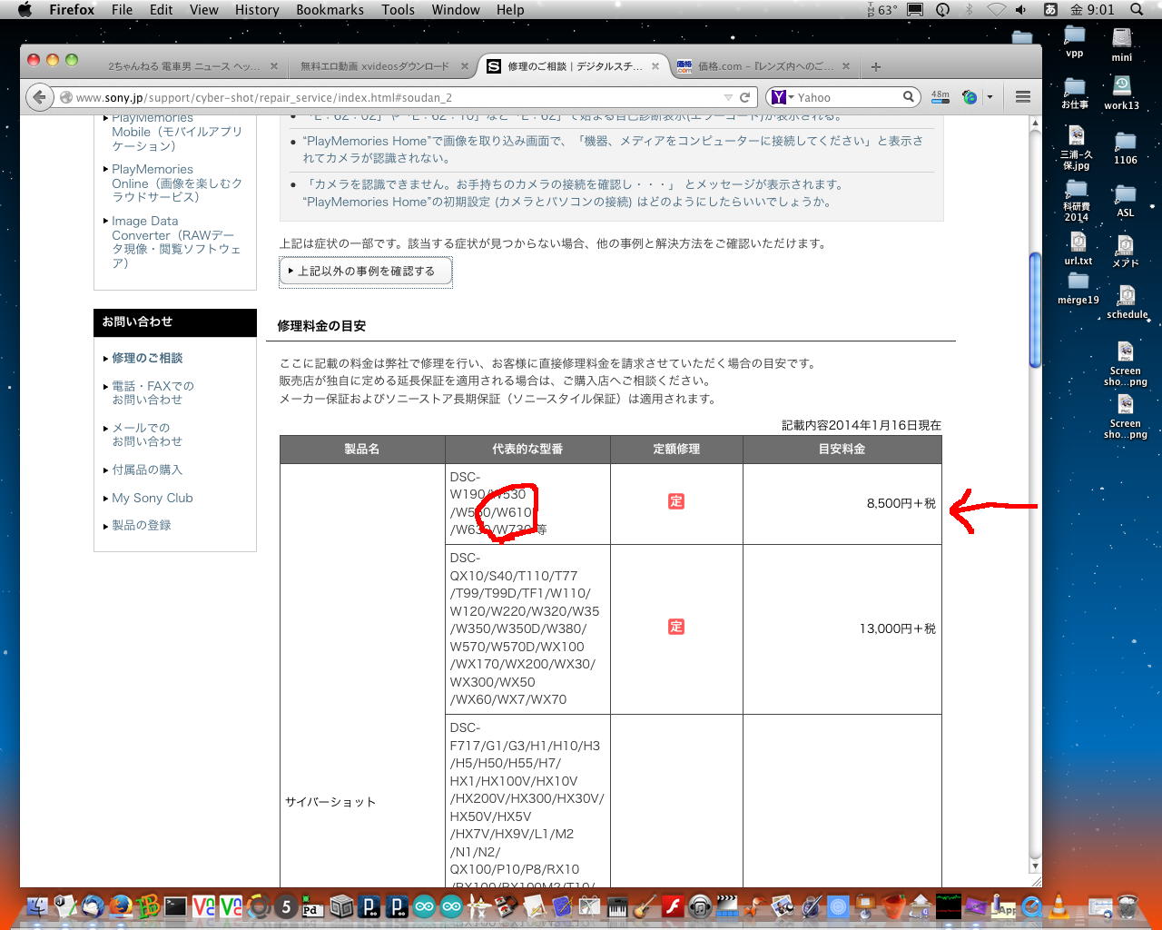
Task: Click the 上記以外の事例を確認する button
Action: click(x=365, y=271)
